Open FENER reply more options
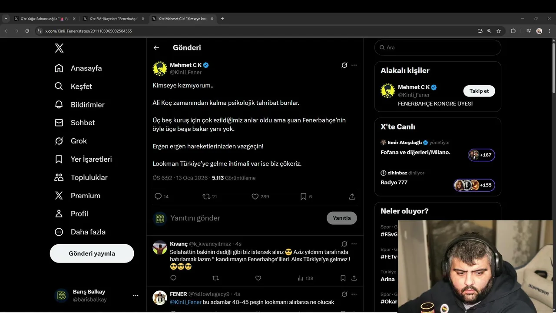This screenshot has width=556, height=313. (354, 294)
